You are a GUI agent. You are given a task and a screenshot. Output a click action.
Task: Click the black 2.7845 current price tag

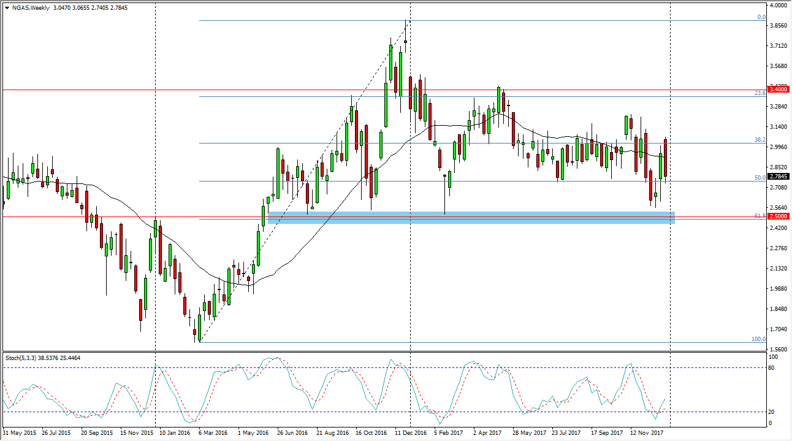pyautogui.click(x=778, y=177)
